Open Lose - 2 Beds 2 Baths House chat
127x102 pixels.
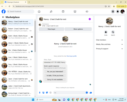(x=17, y=58)
